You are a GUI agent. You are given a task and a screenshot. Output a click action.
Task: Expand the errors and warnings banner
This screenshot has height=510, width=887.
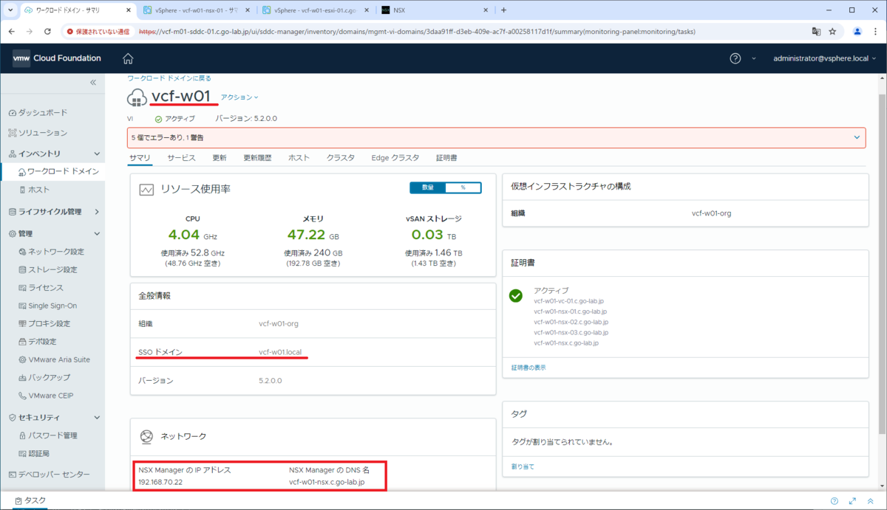857,137
